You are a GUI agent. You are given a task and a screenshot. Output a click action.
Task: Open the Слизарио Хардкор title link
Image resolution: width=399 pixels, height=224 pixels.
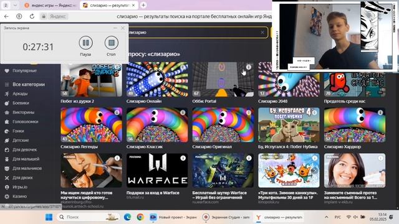coord(342,147)
